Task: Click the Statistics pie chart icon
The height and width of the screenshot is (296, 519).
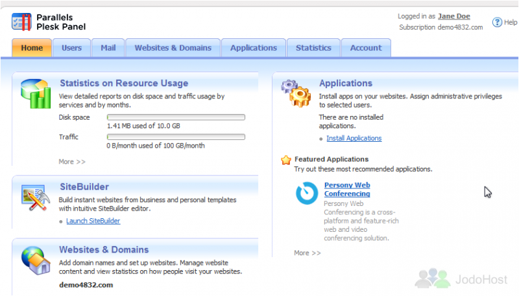Action: pyautogui.click(x=36, y=94)
